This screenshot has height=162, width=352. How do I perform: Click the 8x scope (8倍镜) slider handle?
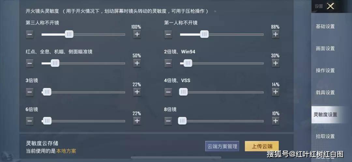[x=182, y=121]
